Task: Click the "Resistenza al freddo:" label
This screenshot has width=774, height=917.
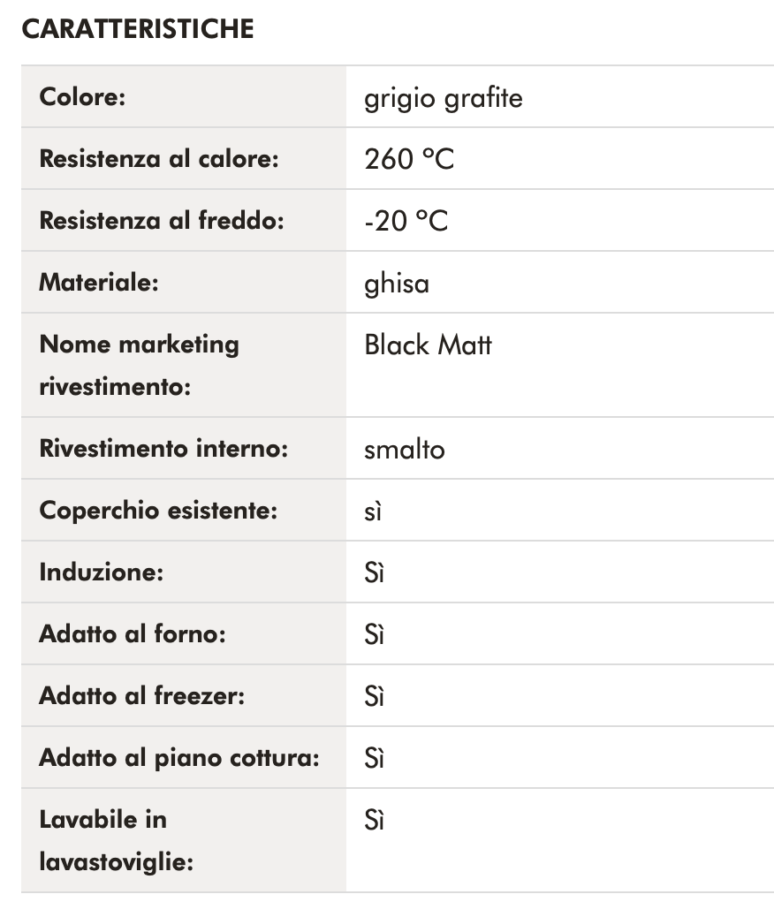Action: (162, 221)
